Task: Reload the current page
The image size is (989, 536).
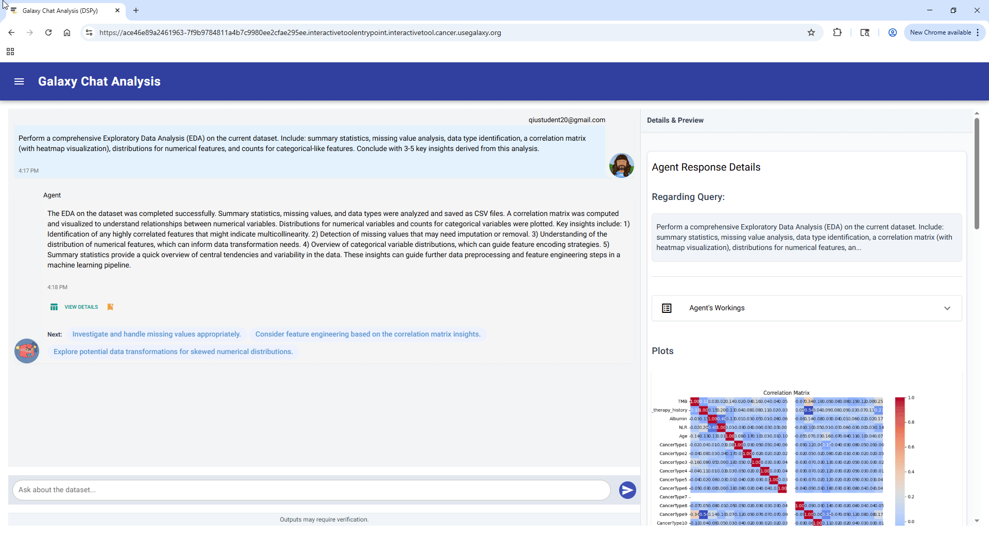Action: point(48,32)
